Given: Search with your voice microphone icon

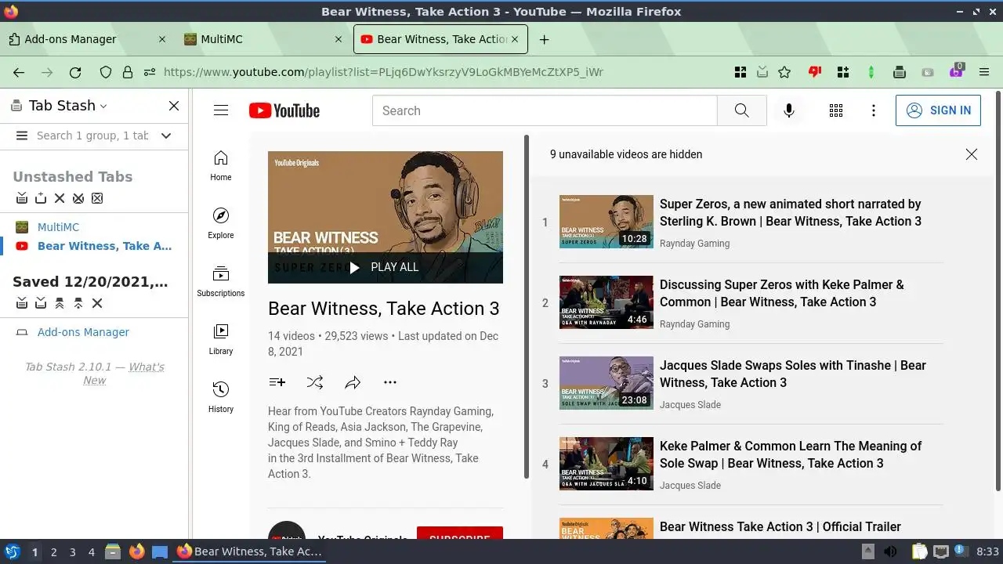Looking at the screenshot, I should click(x=789, y=110).
